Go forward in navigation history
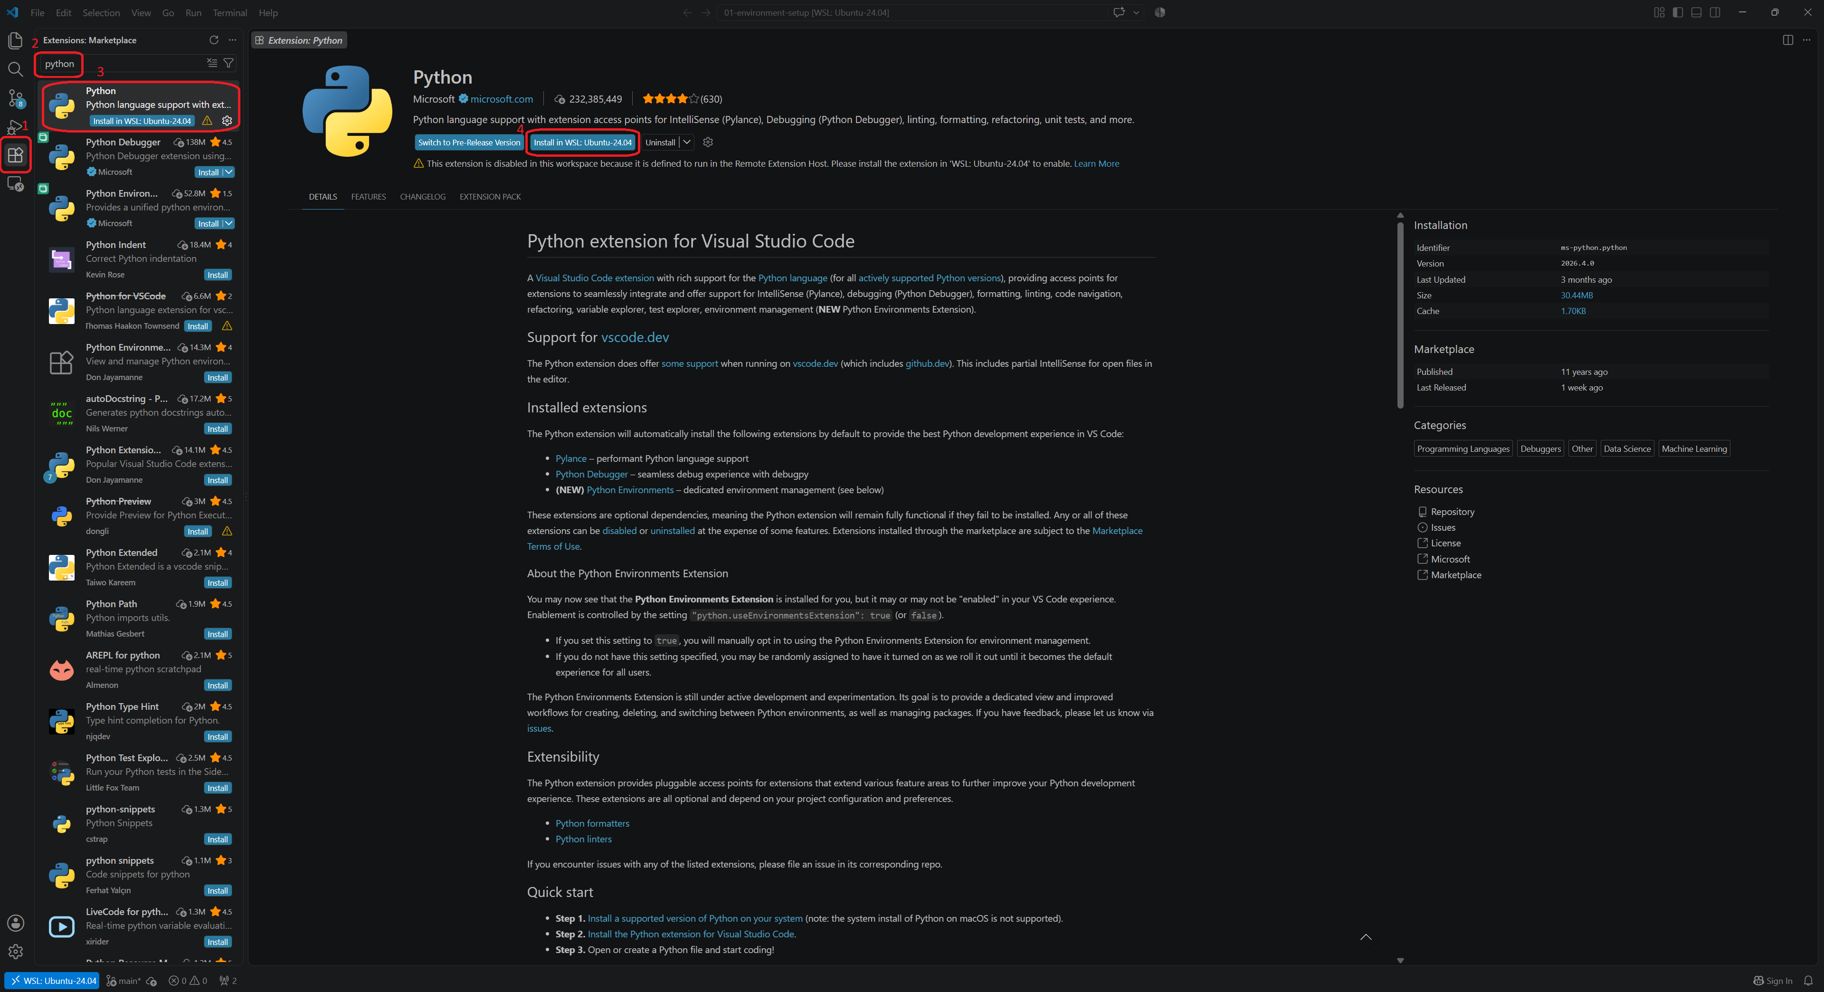The image size is (1824, 992). (x=705, y=13)
